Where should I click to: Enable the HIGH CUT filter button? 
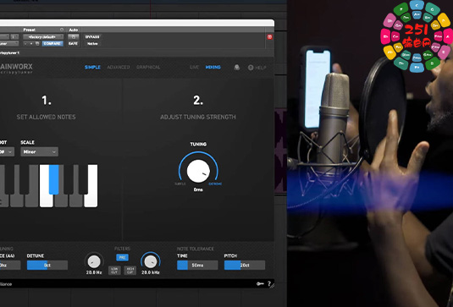point(130,271)
